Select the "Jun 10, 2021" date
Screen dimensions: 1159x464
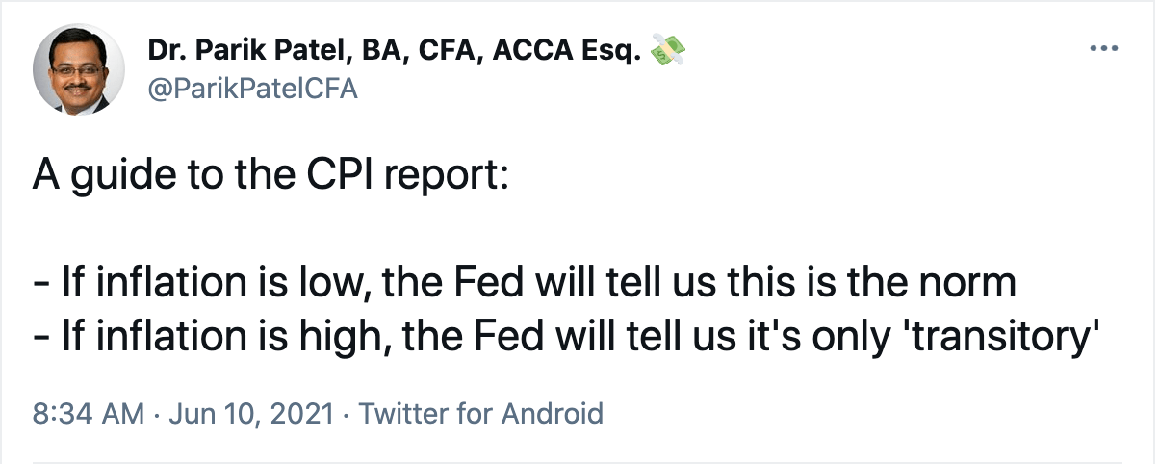(x=249, y=414)
